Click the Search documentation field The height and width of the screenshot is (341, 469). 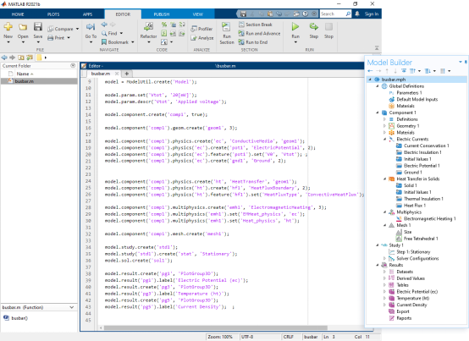click(x=335, y=14)
